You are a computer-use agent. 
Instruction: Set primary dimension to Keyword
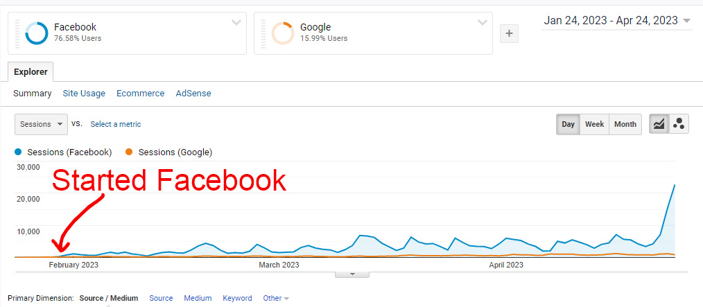[x=237, y=298]
